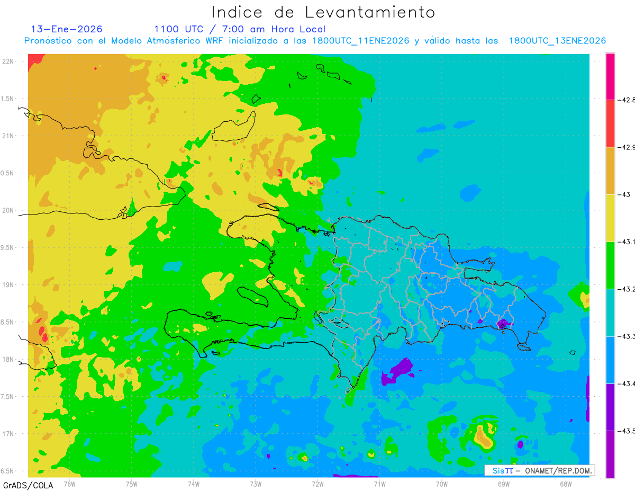Click the "70W" longitude label
This screenshot has width=635, height=491.
click(441, 484)
